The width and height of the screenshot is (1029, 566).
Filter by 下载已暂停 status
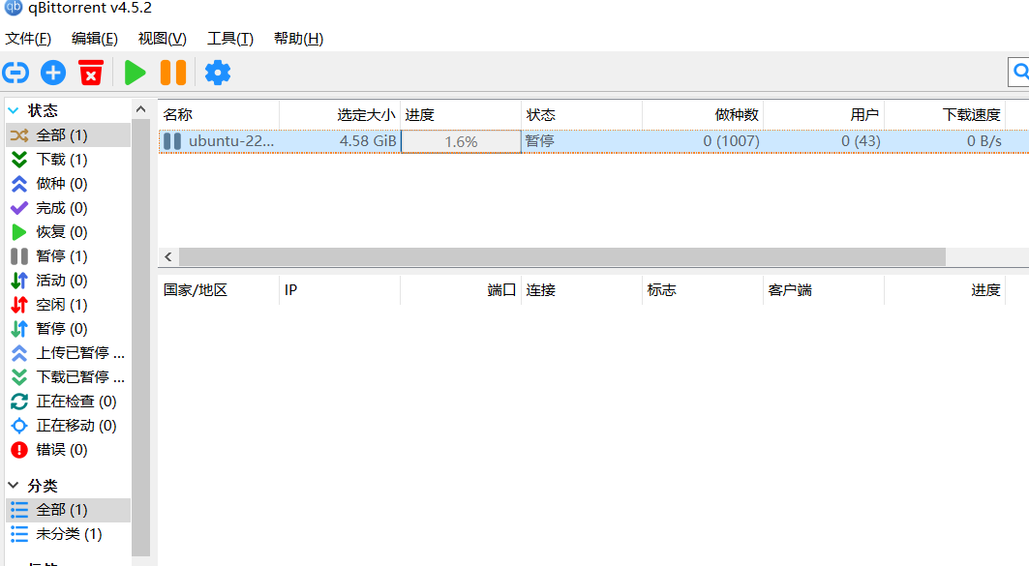[69, 377]
